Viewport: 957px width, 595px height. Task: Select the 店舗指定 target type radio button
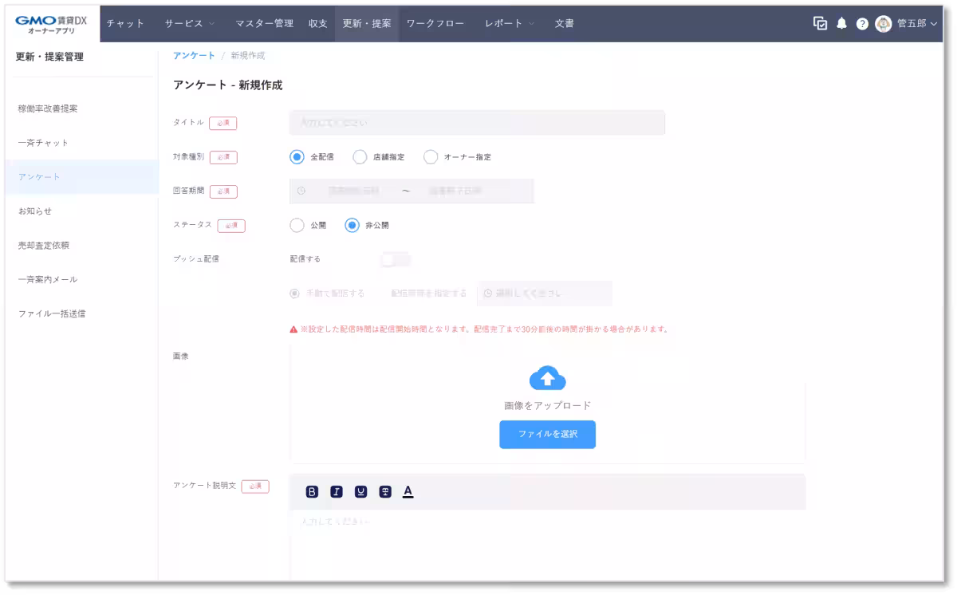(x=360, y=157)
